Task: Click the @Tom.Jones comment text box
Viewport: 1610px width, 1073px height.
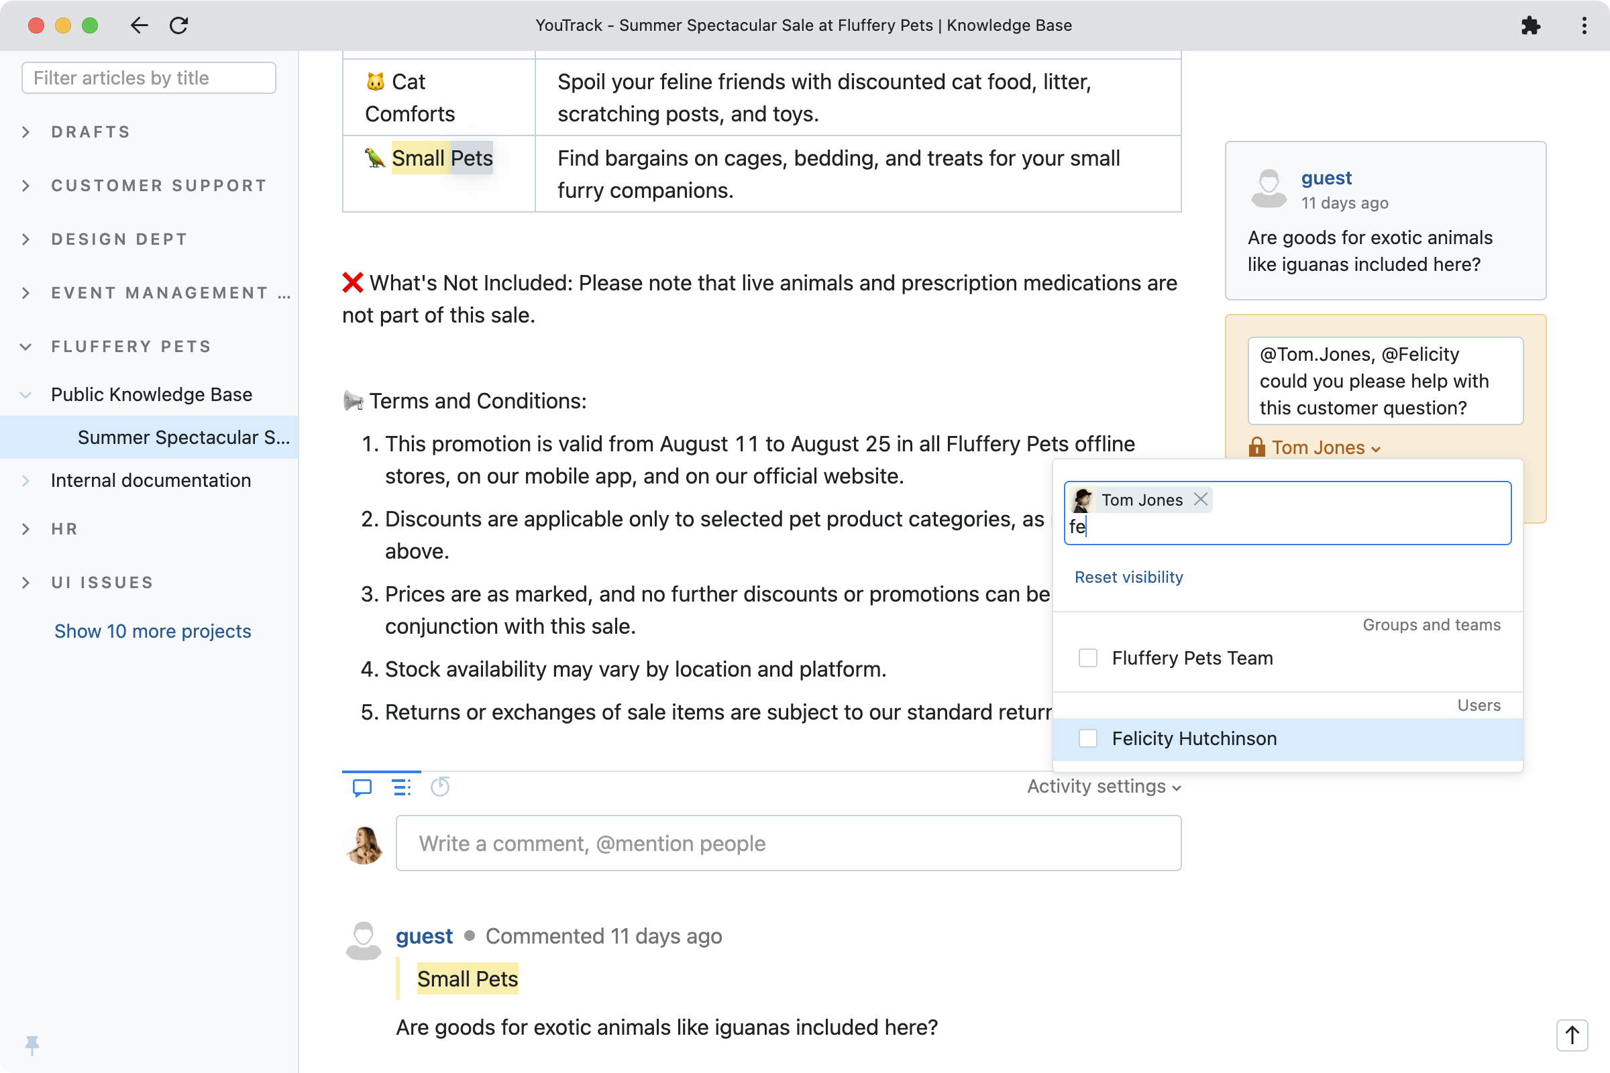Action: click(x=1385, y=380)
